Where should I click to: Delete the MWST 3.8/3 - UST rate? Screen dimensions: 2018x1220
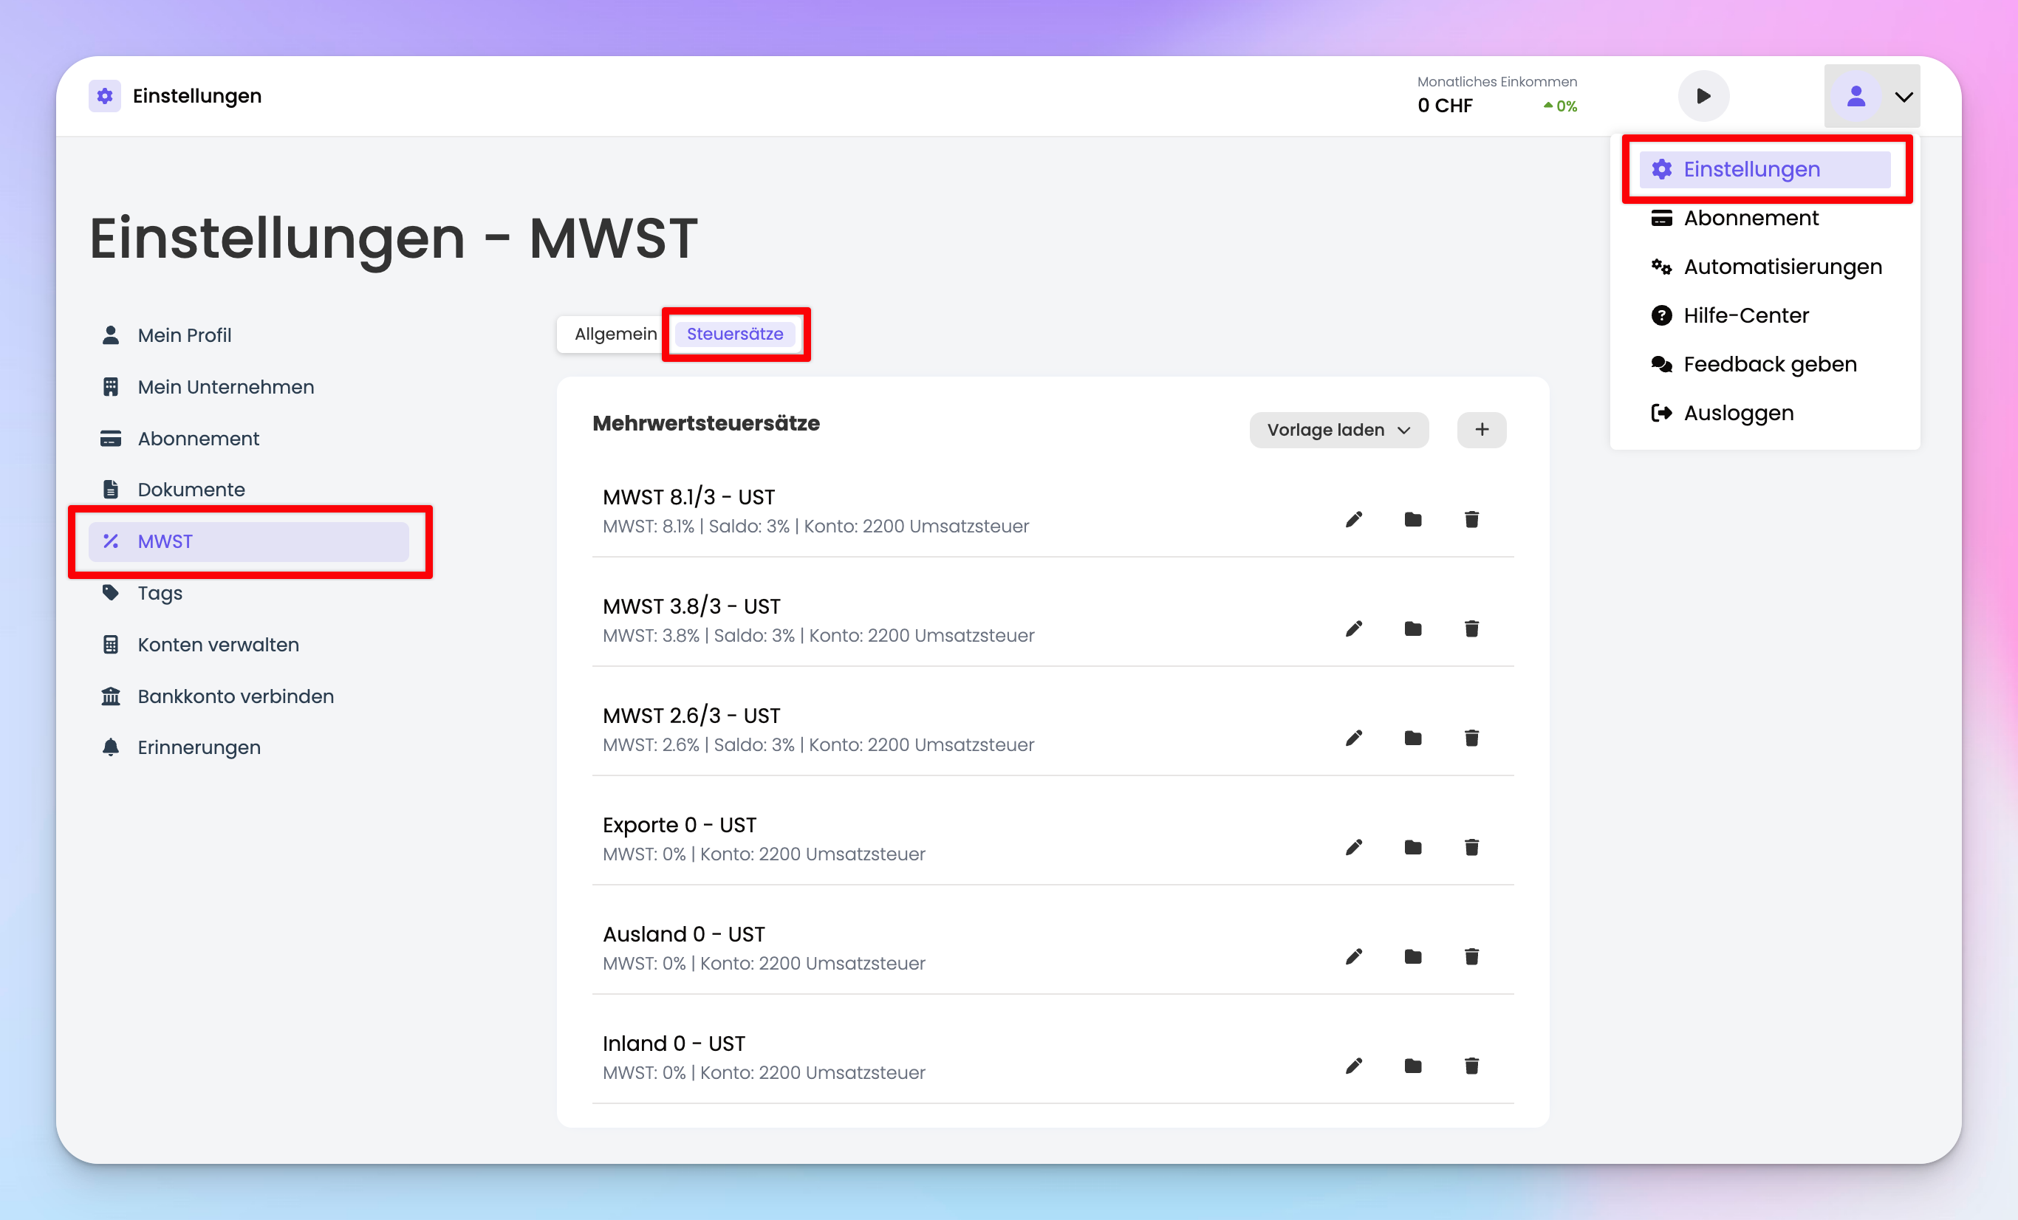[1471, 629]
